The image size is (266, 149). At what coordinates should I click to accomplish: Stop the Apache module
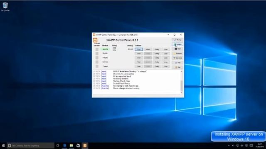139,49
